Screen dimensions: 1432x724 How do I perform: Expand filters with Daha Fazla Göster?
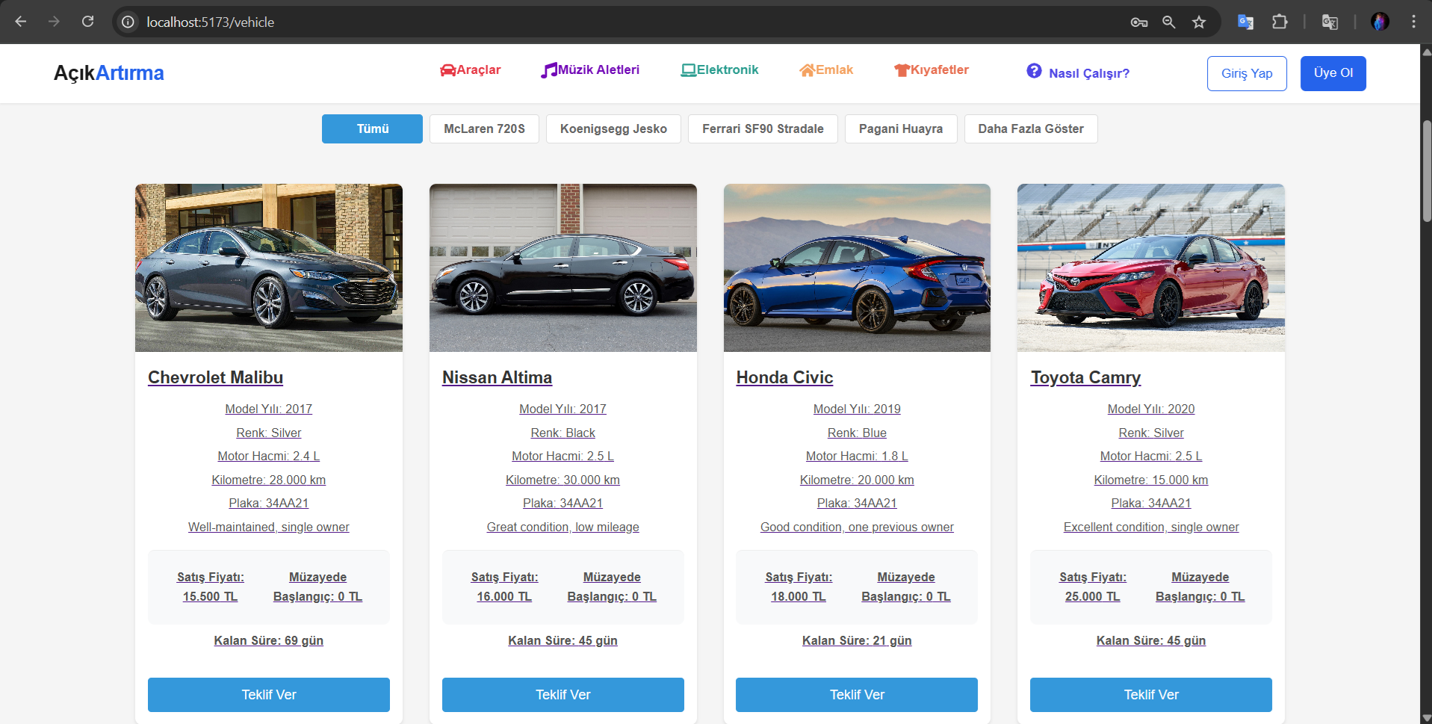pos(1031,129)
